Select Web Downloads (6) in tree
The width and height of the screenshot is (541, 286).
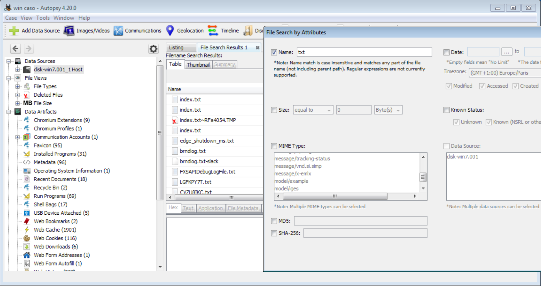[x=56, y=247]
